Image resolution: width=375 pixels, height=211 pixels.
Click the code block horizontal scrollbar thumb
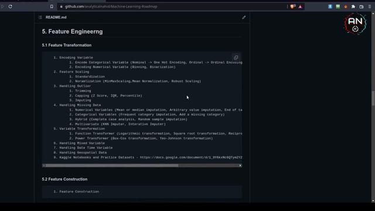click(112, 165)
